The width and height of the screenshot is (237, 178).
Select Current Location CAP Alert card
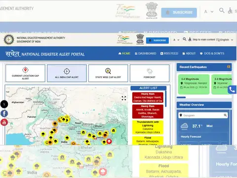(x=25, y=73)
